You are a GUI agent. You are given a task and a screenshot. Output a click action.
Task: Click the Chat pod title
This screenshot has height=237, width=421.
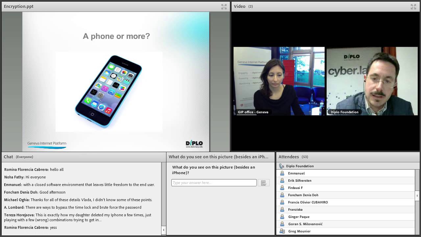(x=8, y=157)
